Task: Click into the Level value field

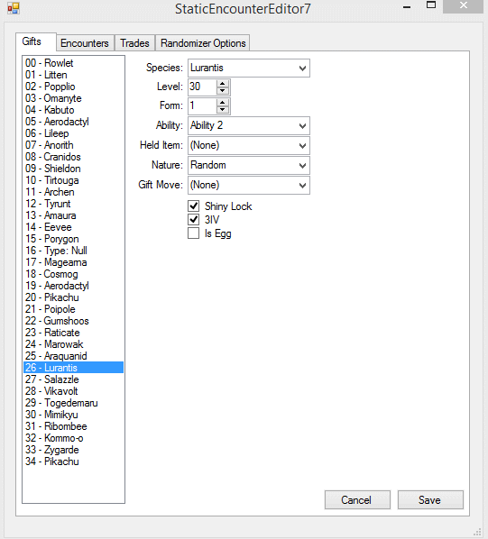Action: 203,87
